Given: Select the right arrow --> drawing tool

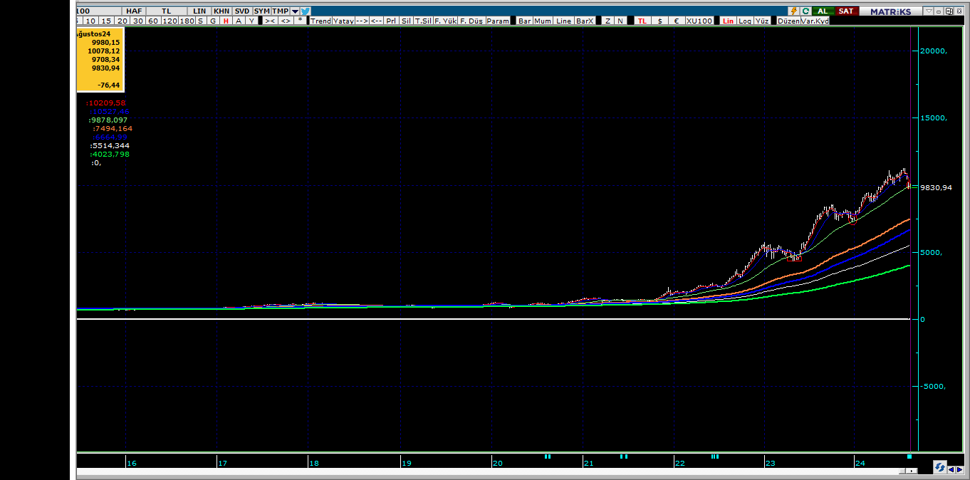Looking at the screenshot, I should tap(362, 21).
